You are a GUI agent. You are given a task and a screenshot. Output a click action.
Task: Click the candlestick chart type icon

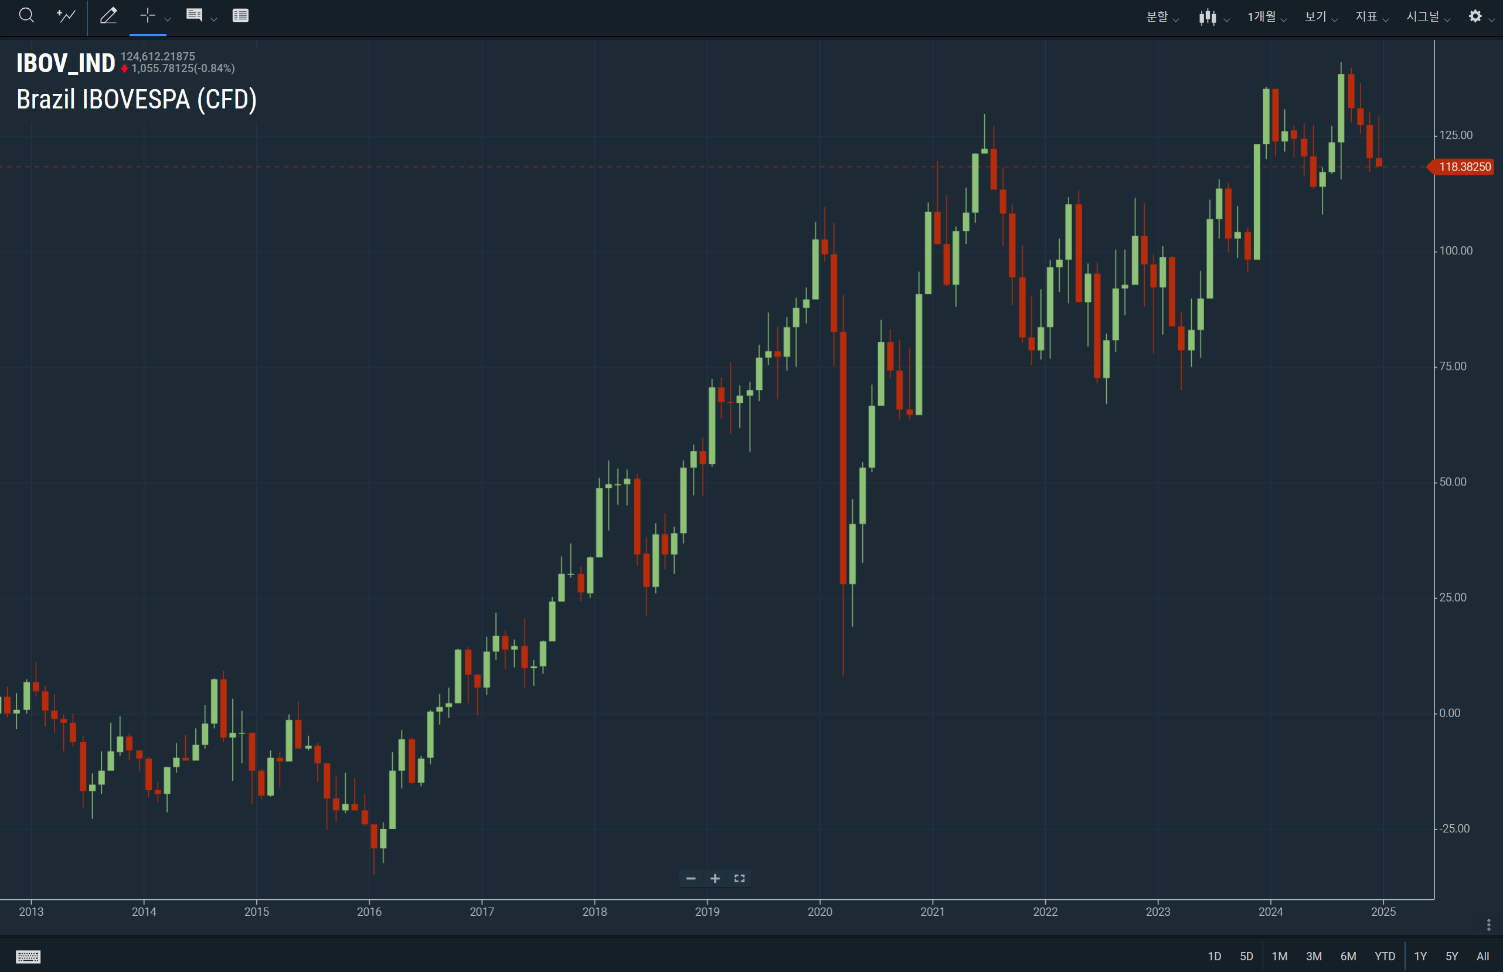[1207, 17]
